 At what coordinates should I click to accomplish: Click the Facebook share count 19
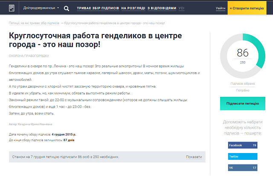254,145
